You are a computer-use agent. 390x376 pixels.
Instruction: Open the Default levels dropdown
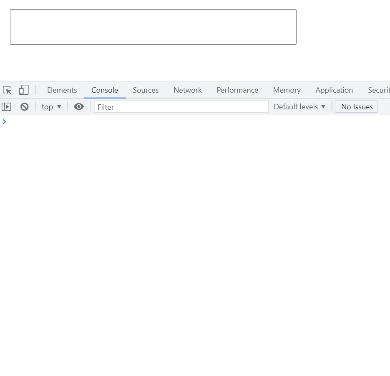[299, 107]
